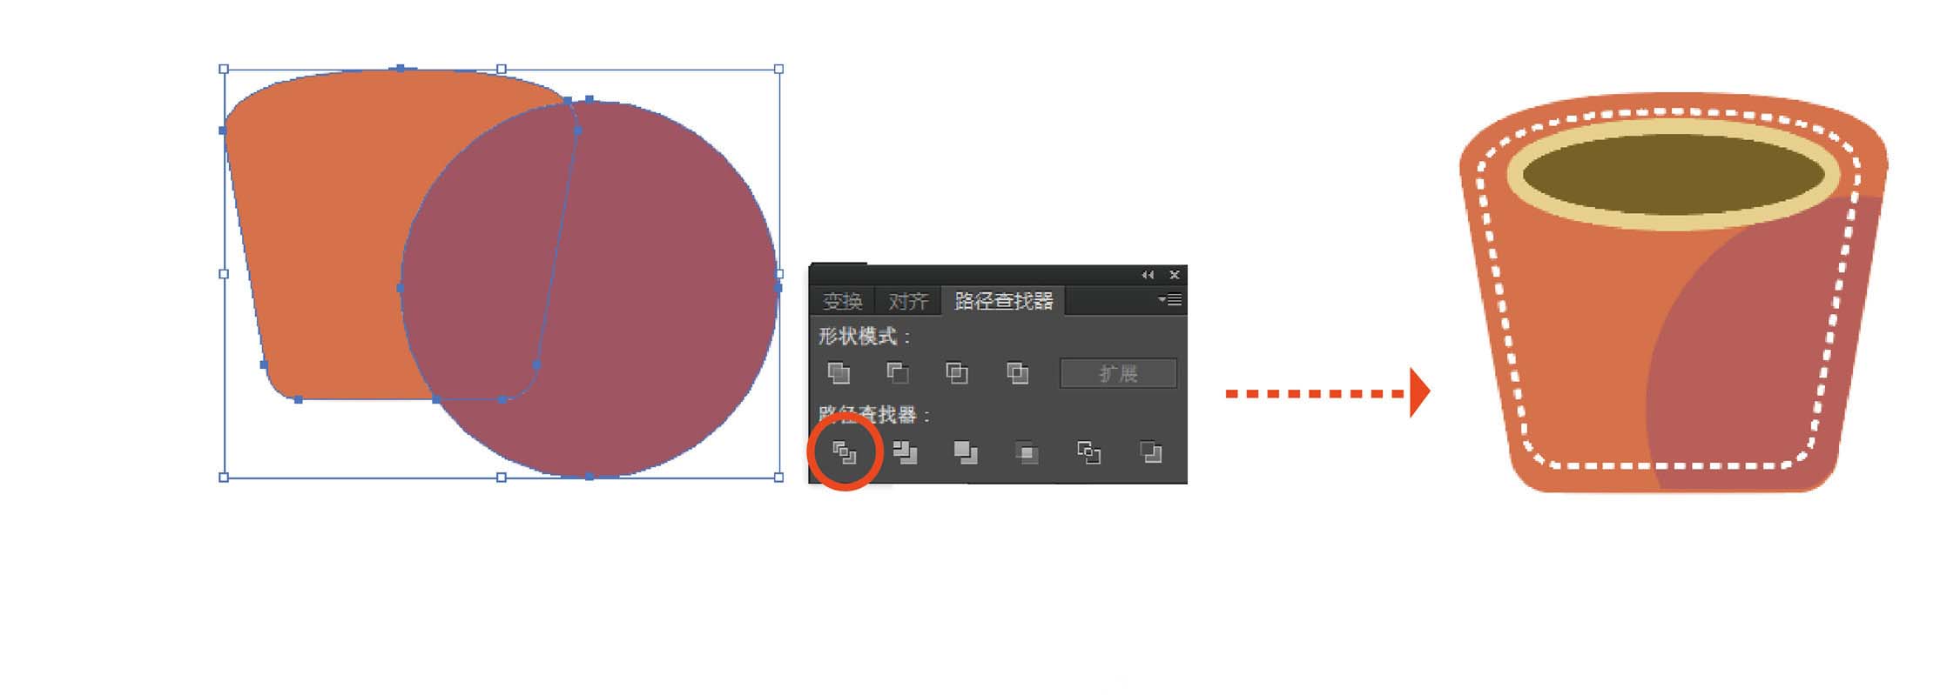Apply the Intersect shape mode icon

957,373
